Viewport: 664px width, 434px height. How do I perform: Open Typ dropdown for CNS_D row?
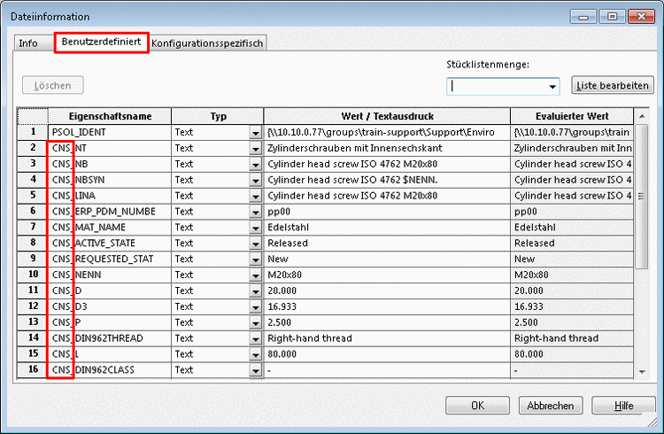tap(255, 291)
